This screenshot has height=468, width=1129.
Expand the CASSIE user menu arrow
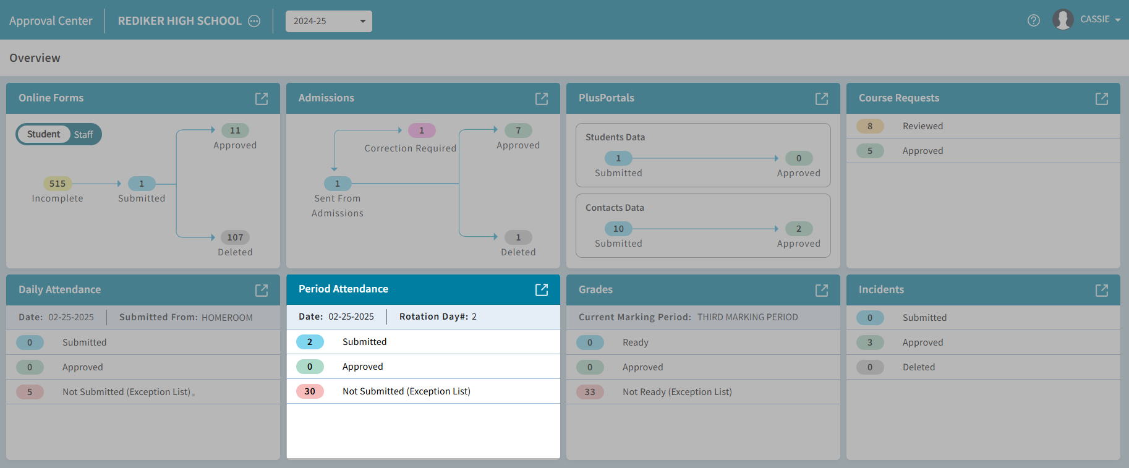click(x=1118, y=20)
